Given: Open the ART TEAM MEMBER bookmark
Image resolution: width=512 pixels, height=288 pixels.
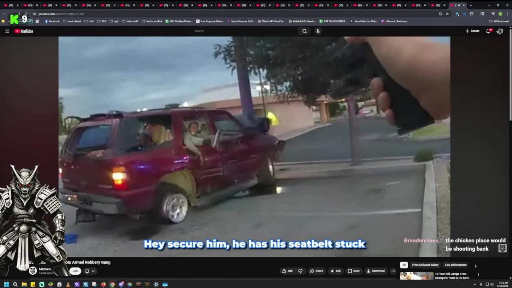Looking at the screenshot, I should coord(333,21).
